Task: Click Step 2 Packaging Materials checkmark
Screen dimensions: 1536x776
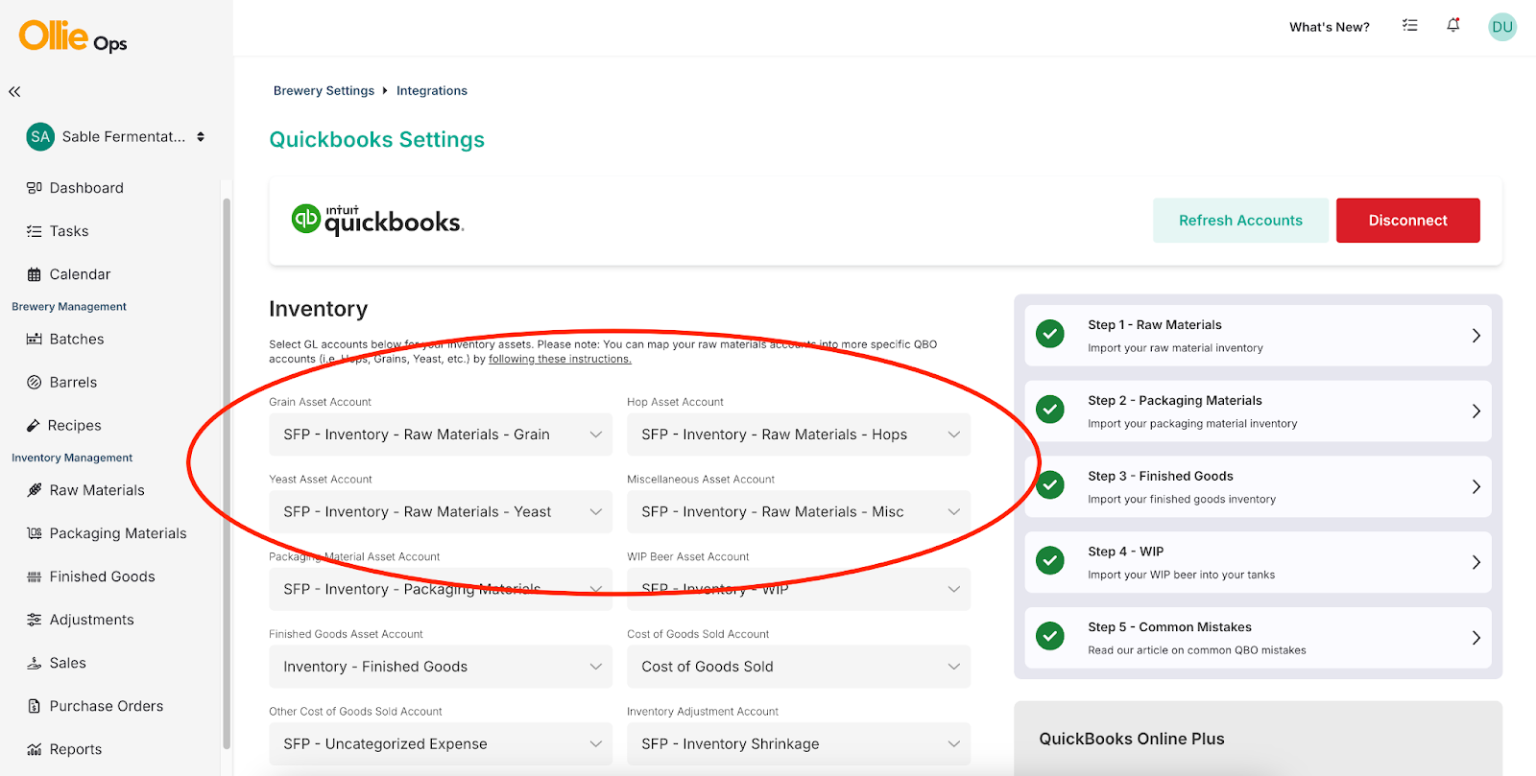Action: (1050, 410)
